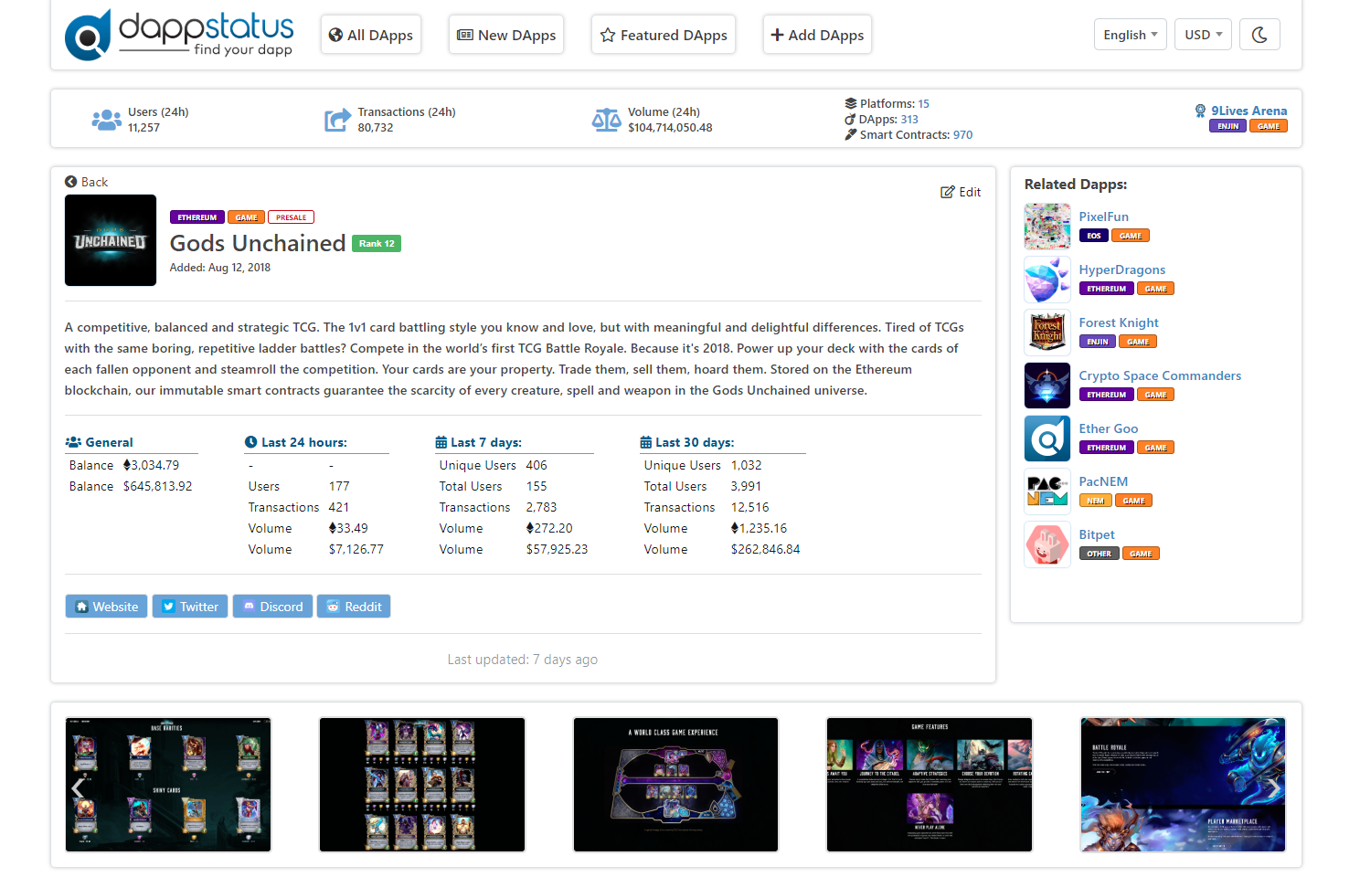Viewport: 1360px width, 877px height.
Task: Open the 9Lives Arena link
Action: point(1248,111)
